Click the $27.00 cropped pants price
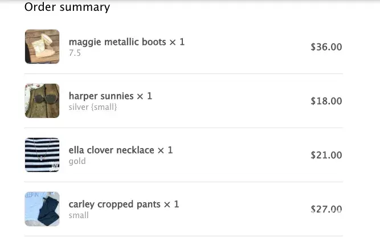The image size is (380, 246). point(326,210)
